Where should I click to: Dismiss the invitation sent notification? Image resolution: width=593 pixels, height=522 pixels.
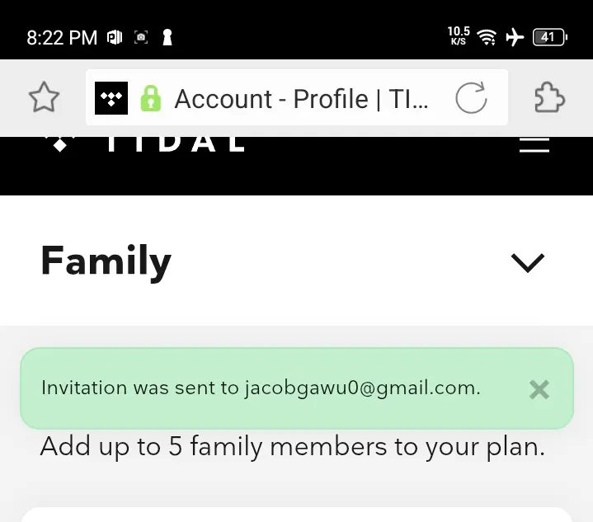[539, 389]
